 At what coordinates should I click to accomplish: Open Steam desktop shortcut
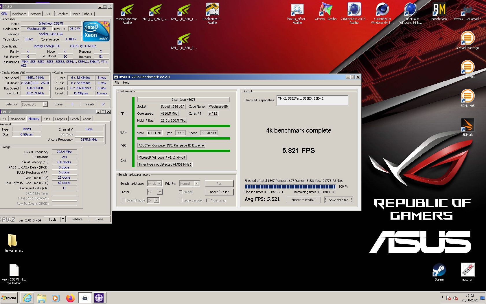(439, 272)
